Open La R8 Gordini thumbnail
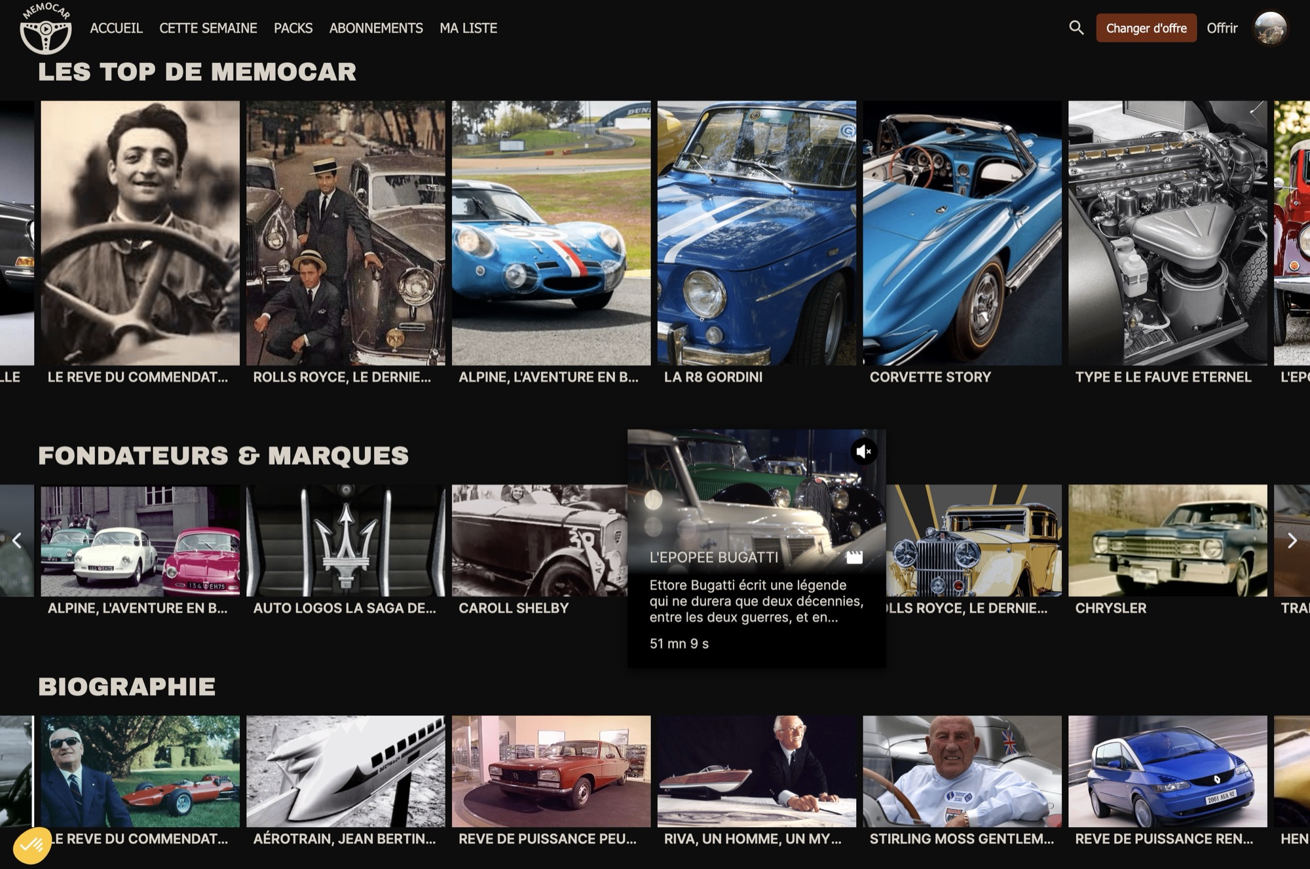This screenshot has width=1310, height=869. click(x=757, y=233)
